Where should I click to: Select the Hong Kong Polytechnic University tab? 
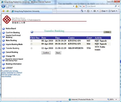(x=31, y=11)
